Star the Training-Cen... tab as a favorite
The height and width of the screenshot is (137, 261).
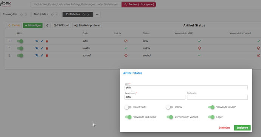coord(22,15)
